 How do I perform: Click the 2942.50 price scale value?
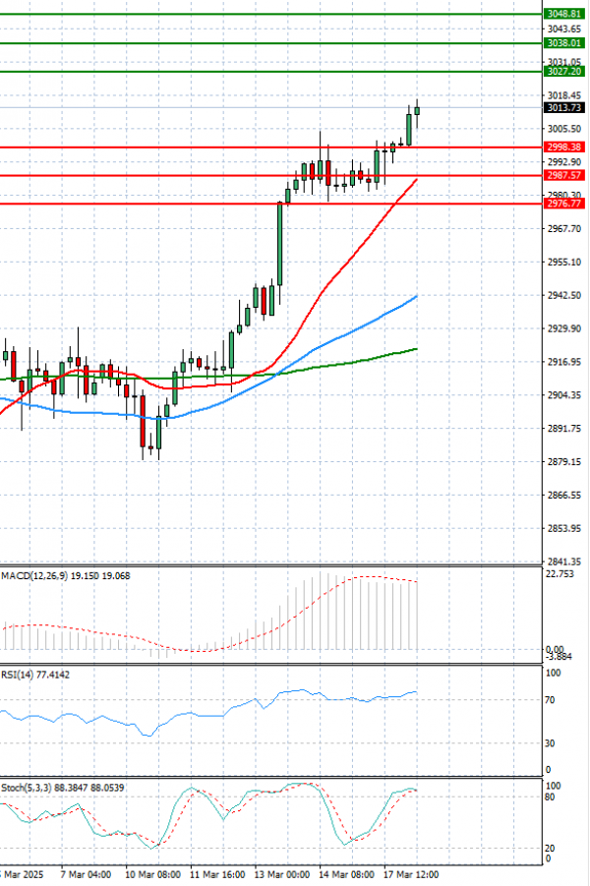pos(564,295)
